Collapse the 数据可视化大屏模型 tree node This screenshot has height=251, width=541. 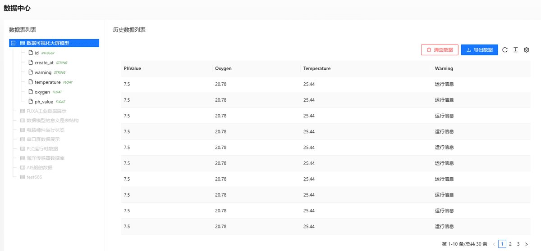(13, 43)
